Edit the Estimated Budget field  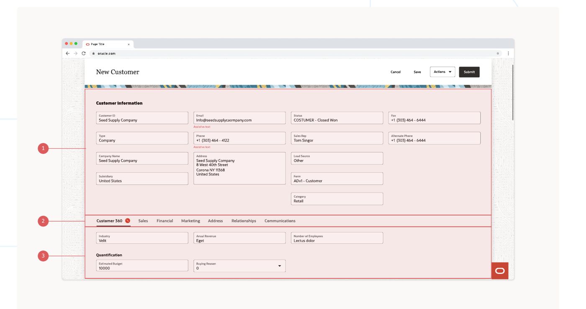(x=142, y=266)
